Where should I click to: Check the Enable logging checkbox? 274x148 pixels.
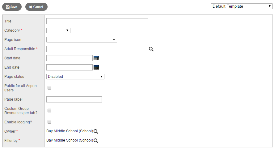click(49, 122)
